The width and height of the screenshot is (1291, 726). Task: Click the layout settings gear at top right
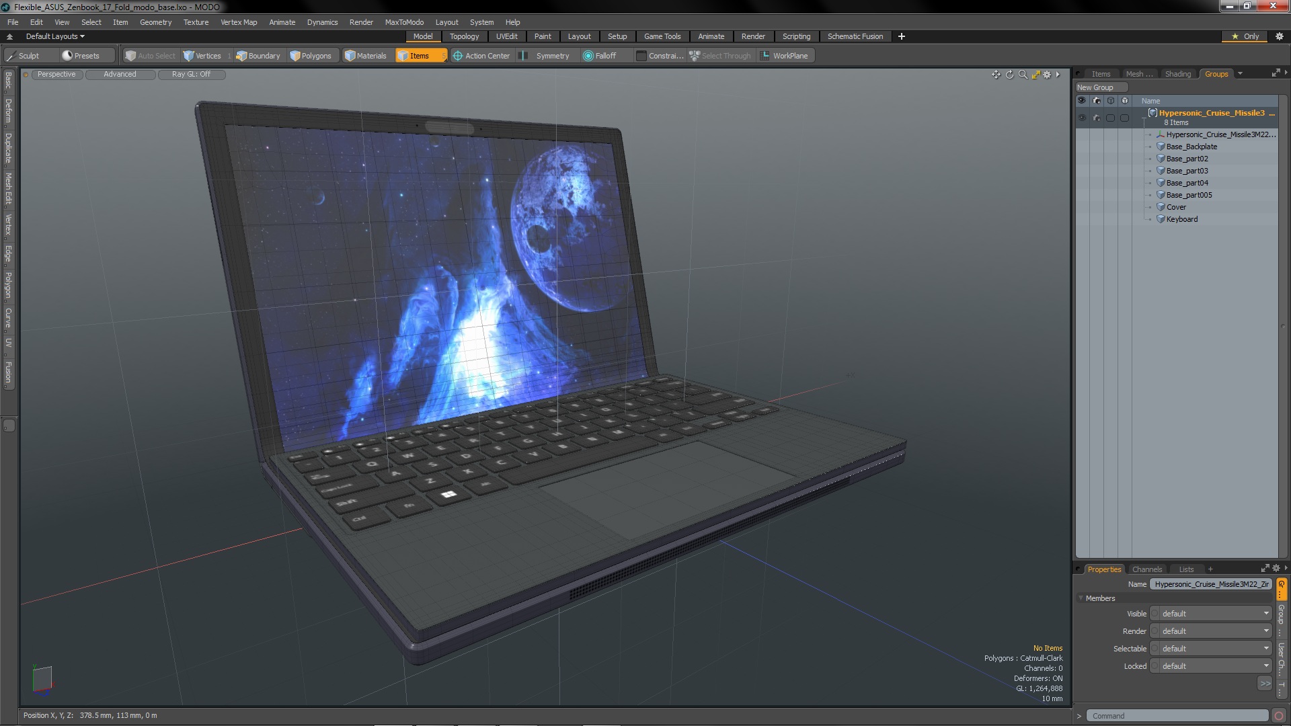[1279, 36]
